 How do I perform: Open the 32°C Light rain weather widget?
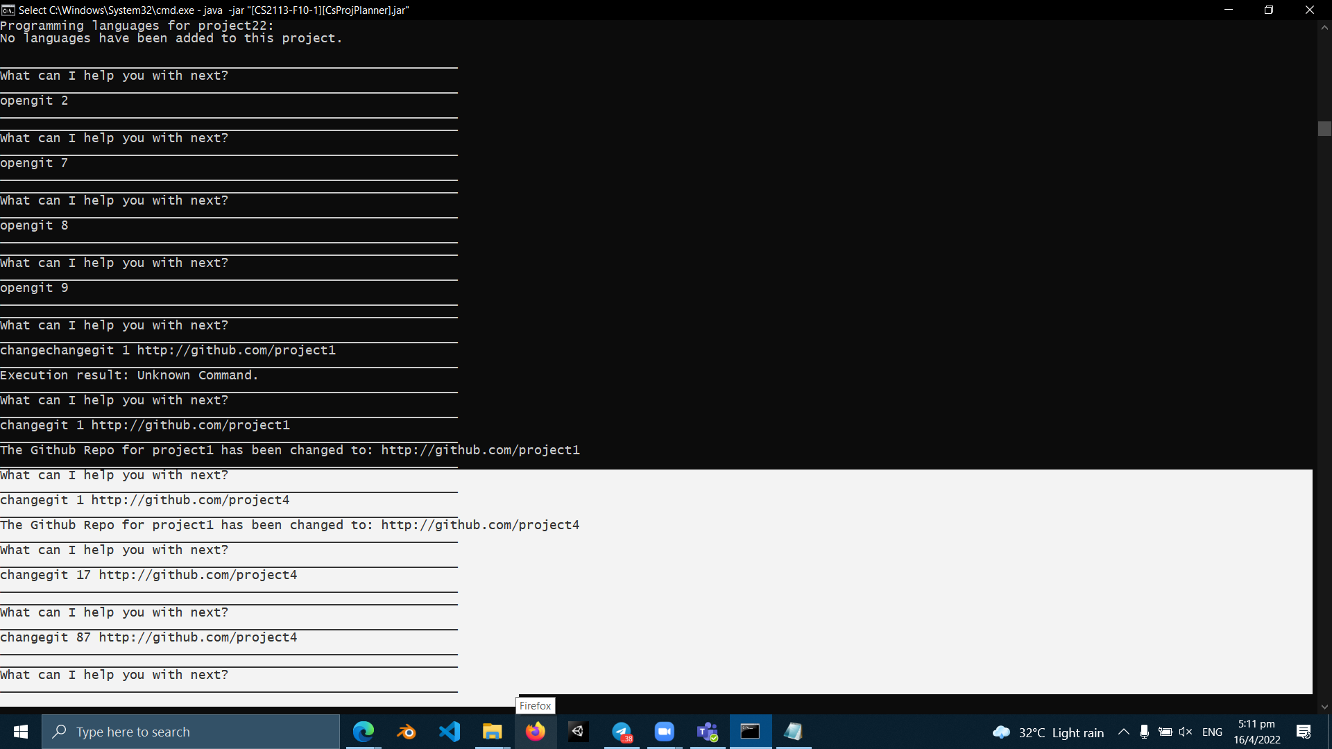point(1048,732)
